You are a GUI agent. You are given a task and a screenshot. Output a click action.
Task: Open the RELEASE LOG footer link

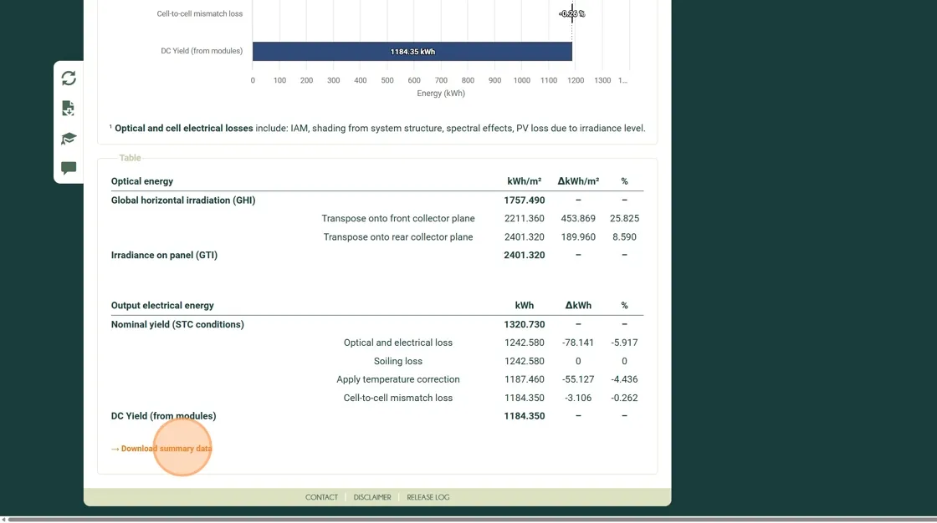tap(428, 497)
